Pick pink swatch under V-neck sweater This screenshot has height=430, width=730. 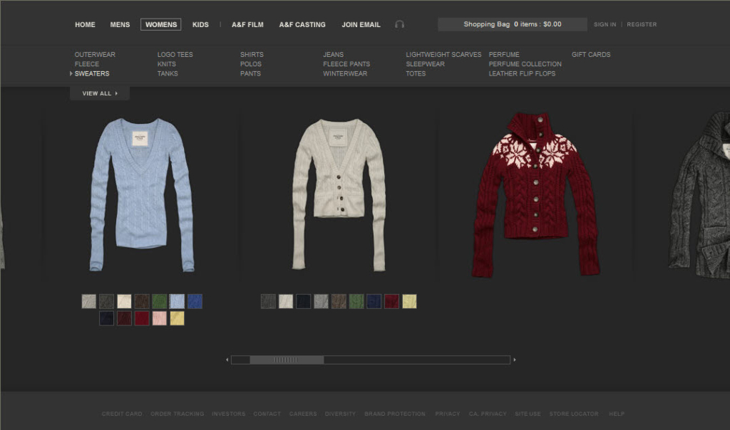point(159,318)
